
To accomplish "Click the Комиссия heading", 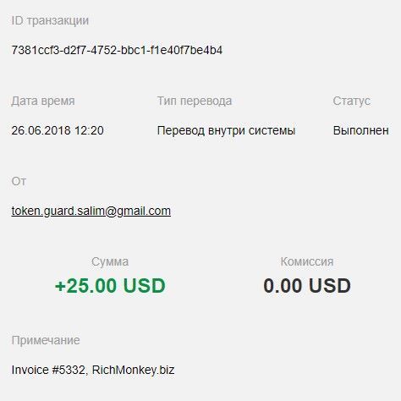I will [x=307, y=262].
